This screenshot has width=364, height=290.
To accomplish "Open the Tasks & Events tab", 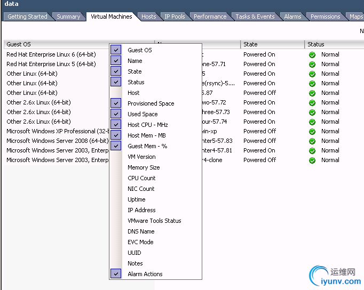I will 255,17.
